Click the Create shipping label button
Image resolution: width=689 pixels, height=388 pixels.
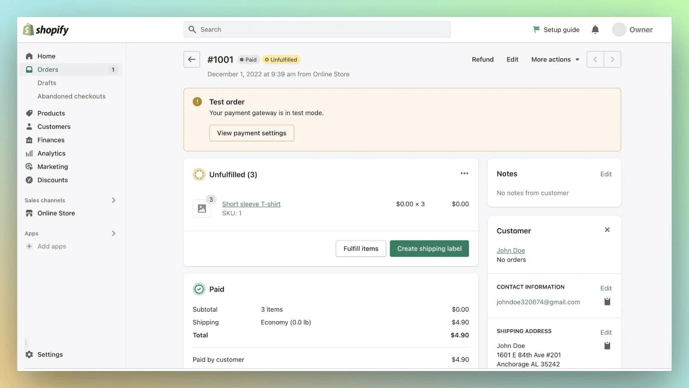click(429, 249)
